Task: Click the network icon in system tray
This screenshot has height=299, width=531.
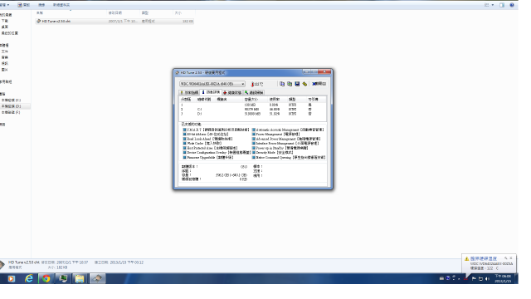Action: click(480, 279)
